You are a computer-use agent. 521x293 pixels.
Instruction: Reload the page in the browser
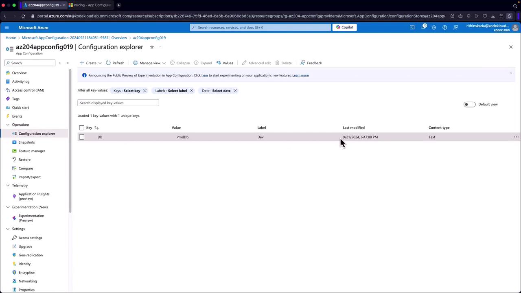pyautogui.click(x=23, y=16)
